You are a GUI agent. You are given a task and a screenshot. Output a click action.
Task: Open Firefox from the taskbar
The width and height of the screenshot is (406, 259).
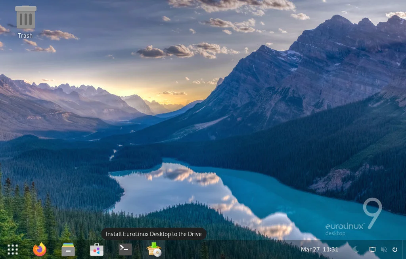tap(40, 249)
